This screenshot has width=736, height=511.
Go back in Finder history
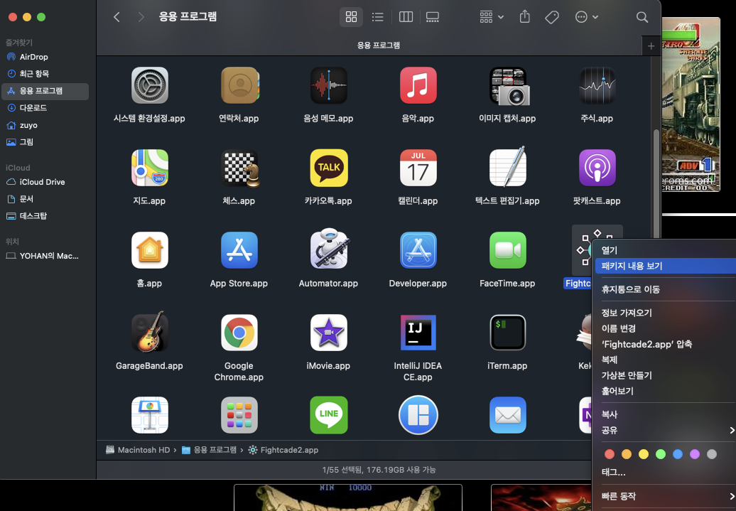(117, 17)
